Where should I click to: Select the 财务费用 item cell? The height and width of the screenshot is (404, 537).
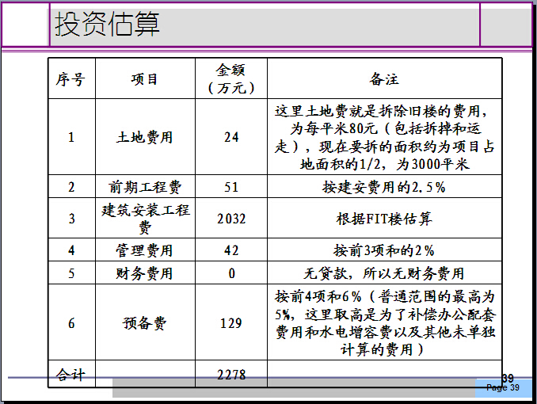(144, 273)
